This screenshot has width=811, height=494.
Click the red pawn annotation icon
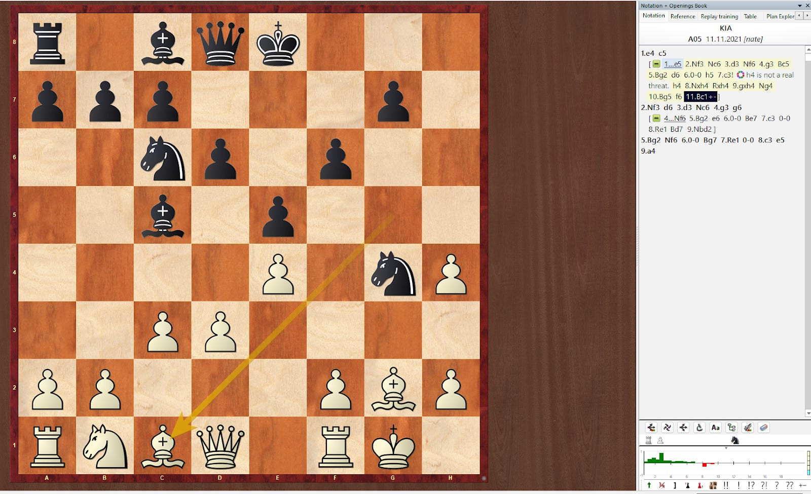click(x=700, y=485)
